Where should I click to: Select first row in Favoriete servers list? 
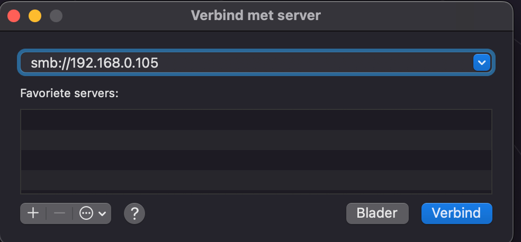point(256,119)
